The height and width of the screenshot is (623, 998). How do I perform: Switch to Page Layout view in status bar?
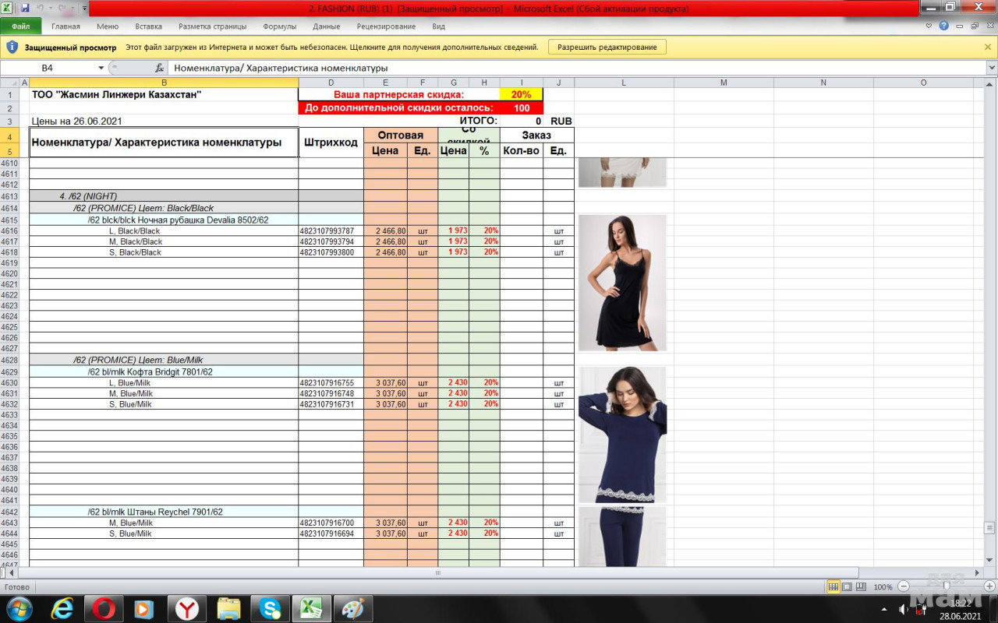[848, 586]
